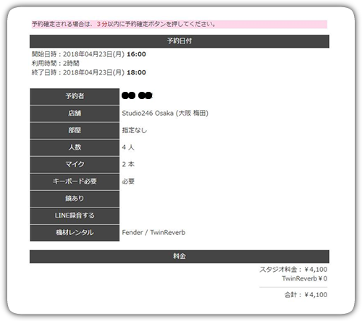
Task: Click the 合計 ¥4,100 total
Action: coord(306,295)
